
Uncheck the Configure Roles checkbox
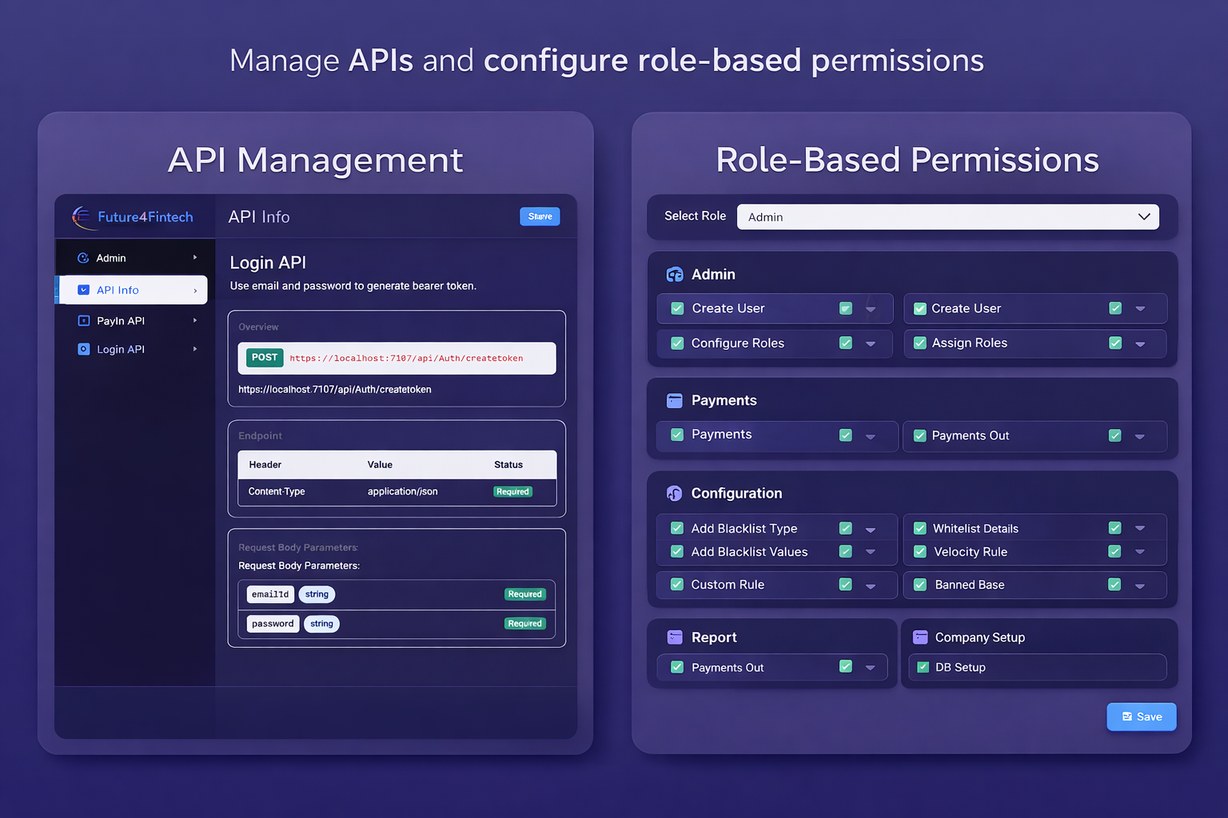(x=677, y=343)
